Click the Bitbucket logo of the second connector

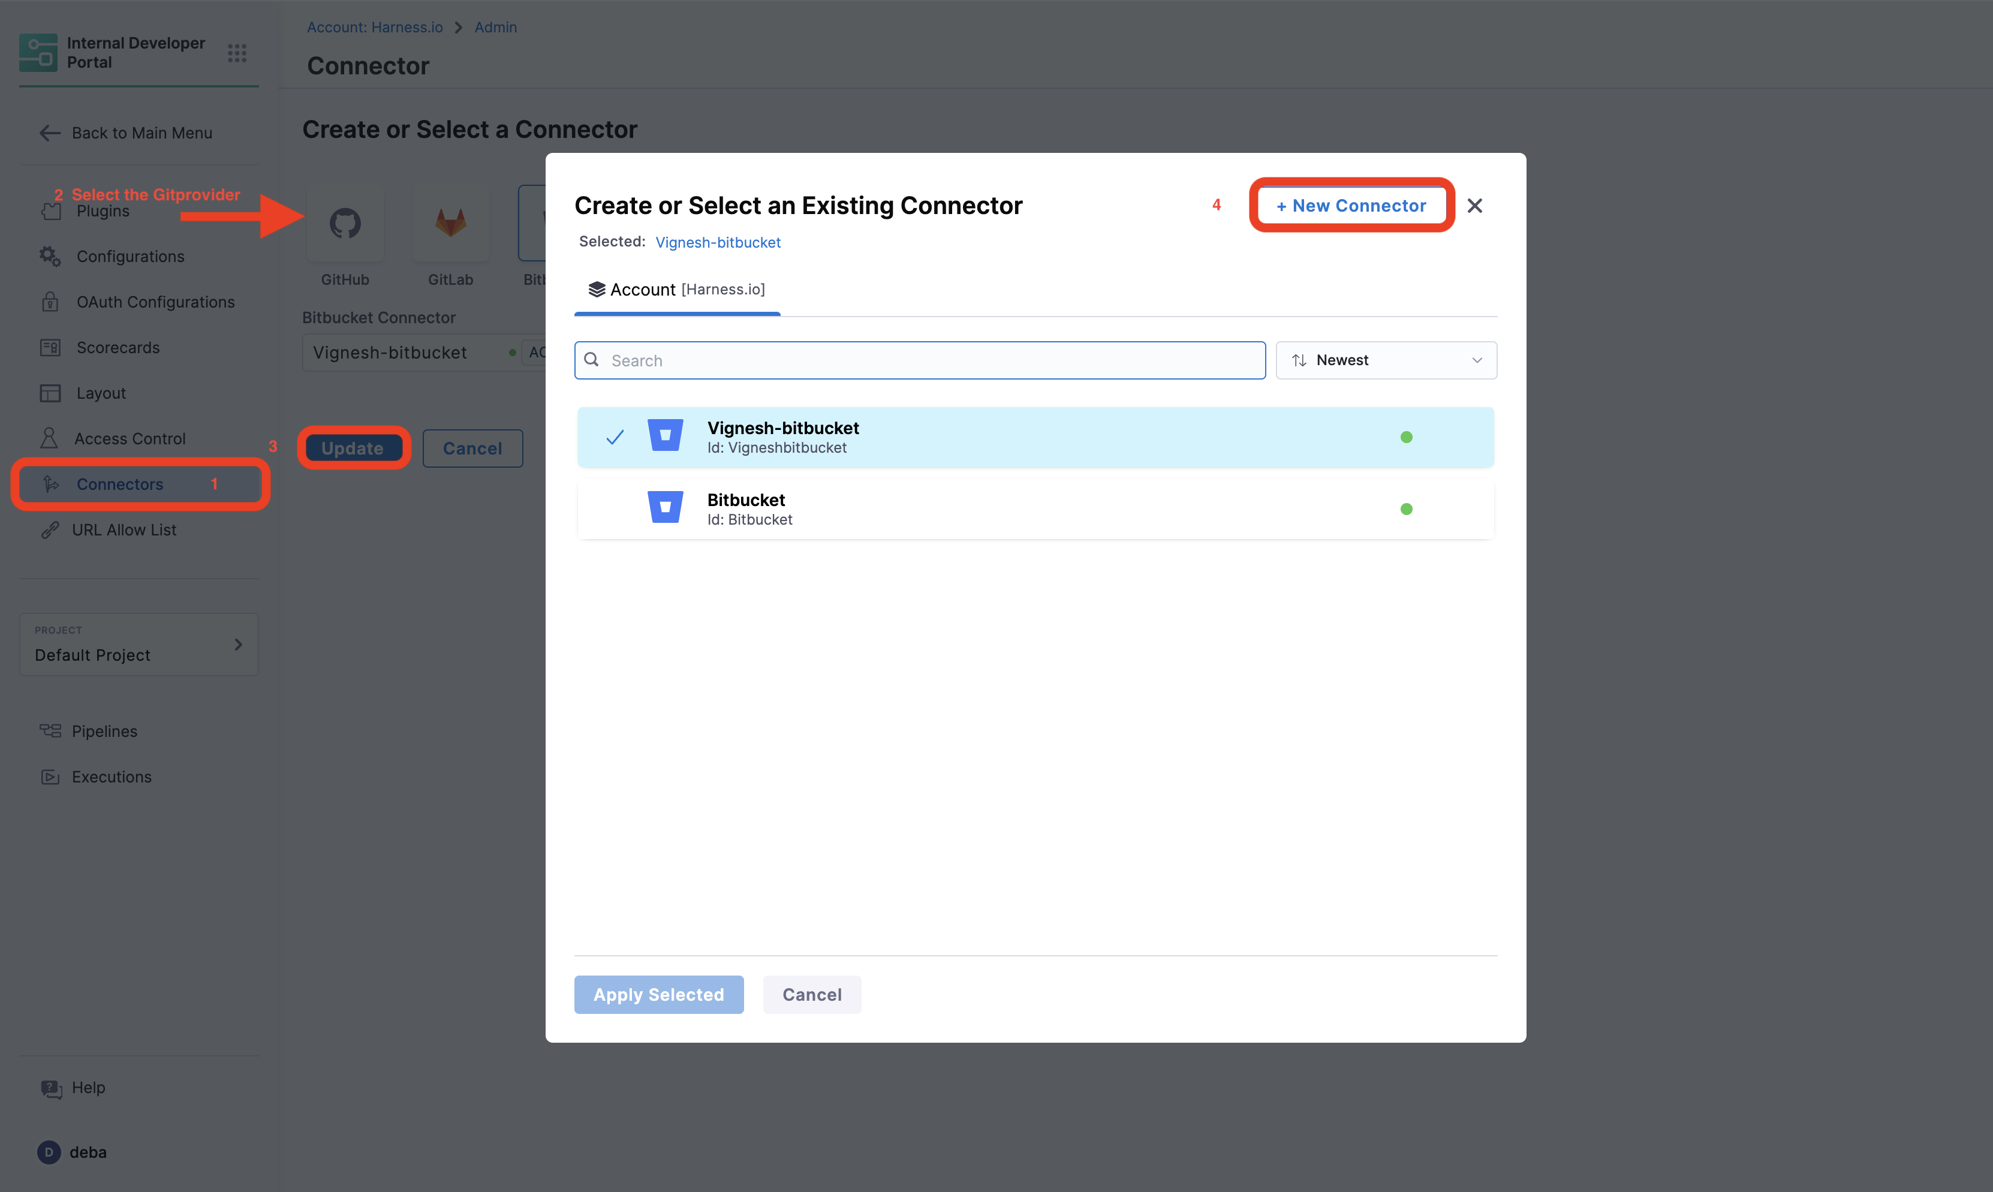tap(665, 508)
